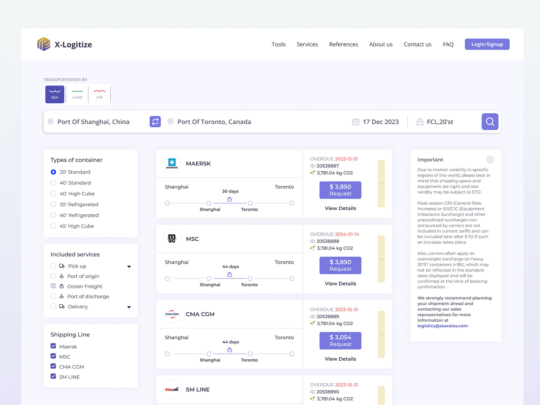Image resolution: width=540 pixels, height=405 pixels.
Task: Open the Tools menu
Action: click(x=279, y=44)
